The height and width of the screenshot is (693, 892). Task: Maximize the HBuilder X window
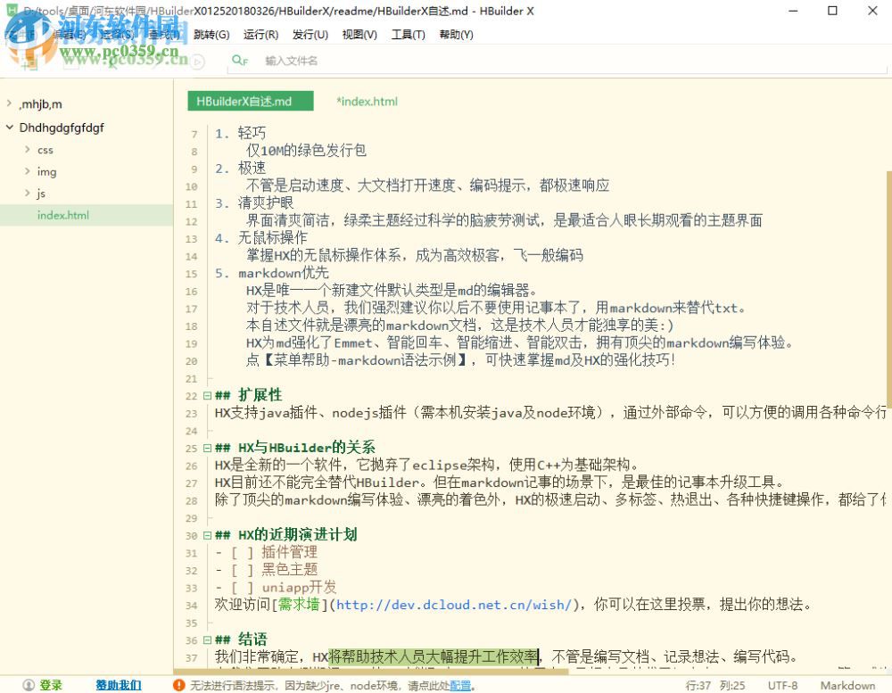point(832,11)
